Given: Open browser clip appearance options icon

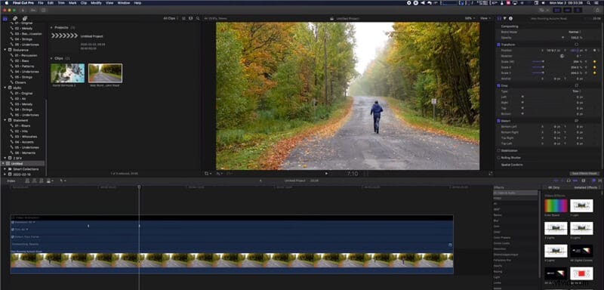Looking at the screenshot, I should pyautogui.click(x=191, y=18).
